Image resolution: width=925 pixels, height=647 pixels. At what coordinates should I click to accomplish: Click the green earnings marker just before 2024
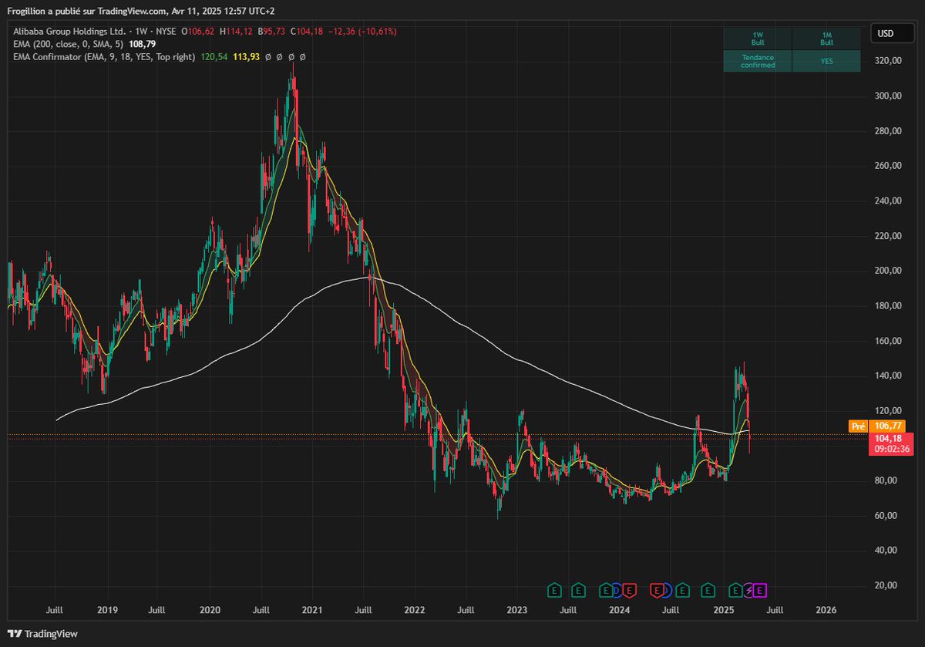pos(606,590)
